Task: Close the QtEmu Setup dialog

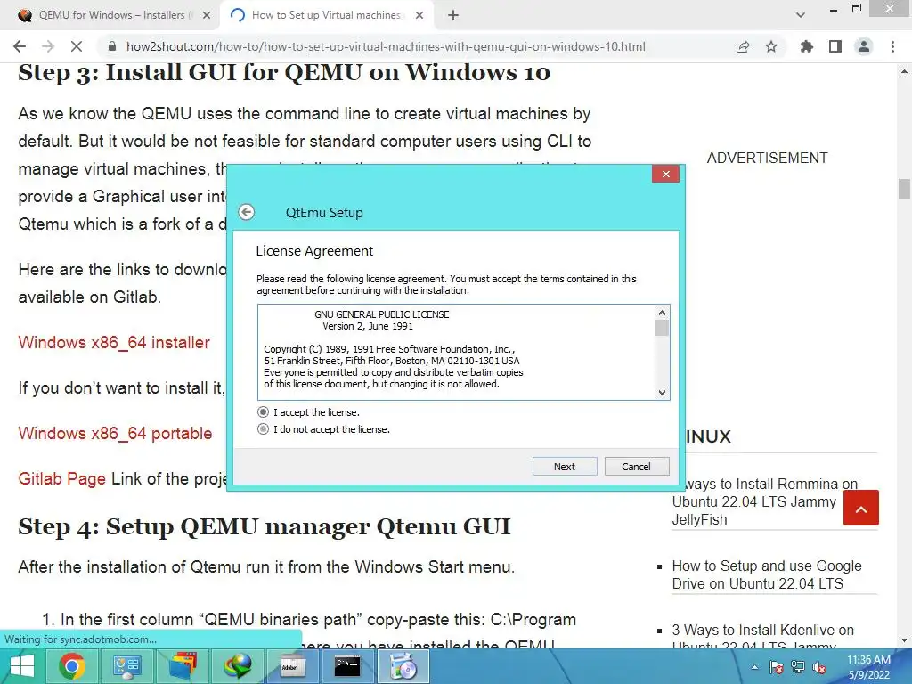Action: click(666, 174)
